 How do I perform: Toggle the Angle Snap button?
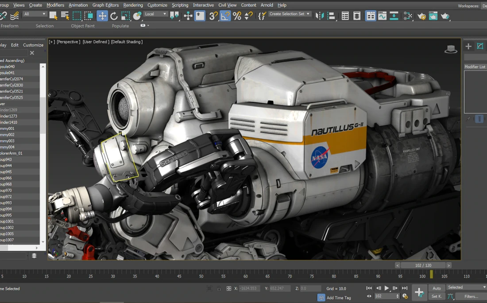(x=225, y=16)
